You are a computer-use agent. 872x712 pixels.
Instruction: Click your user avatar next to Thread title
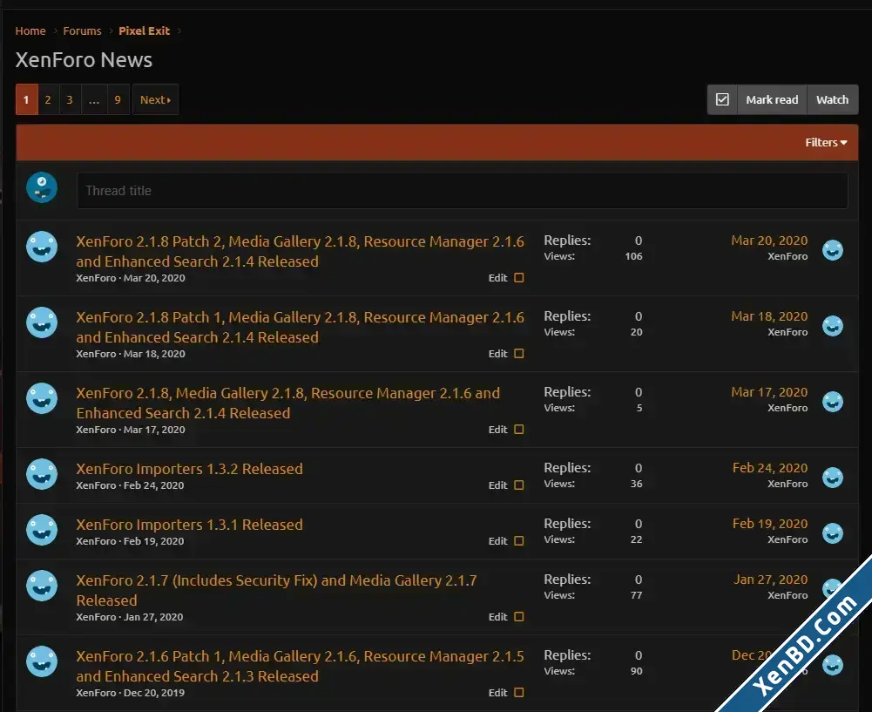(x=42, y=187)
